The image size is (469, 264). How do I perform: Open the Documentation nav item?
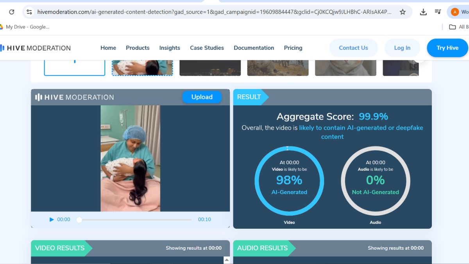click(254, 48)
